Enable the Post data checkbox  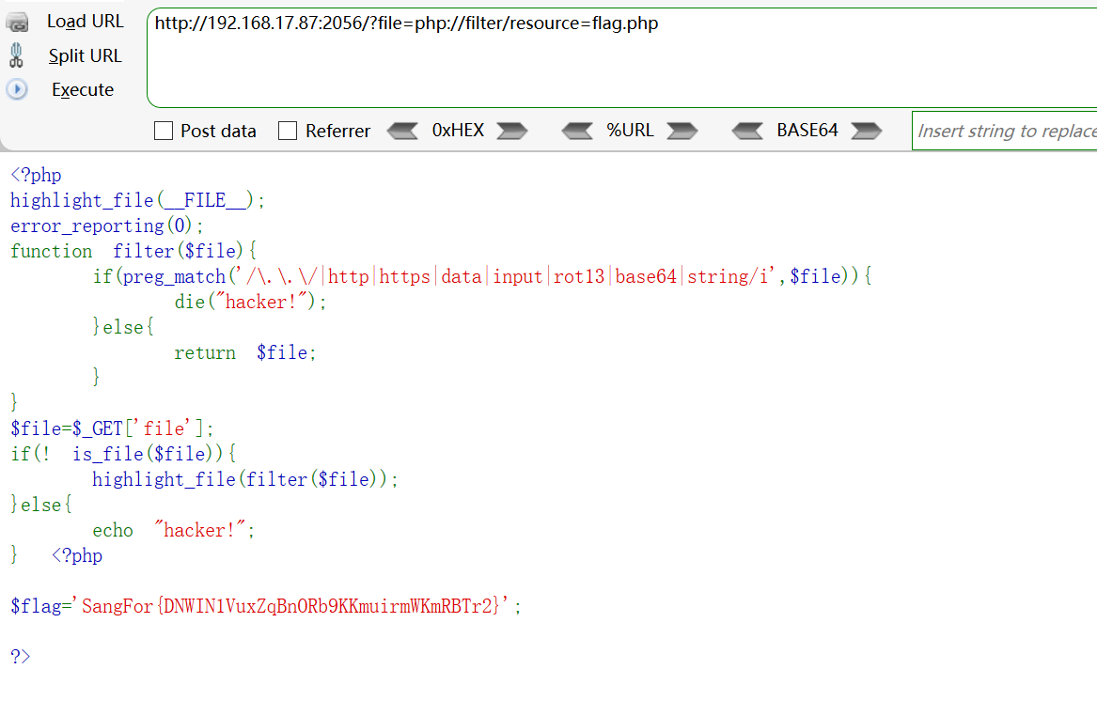163,131
